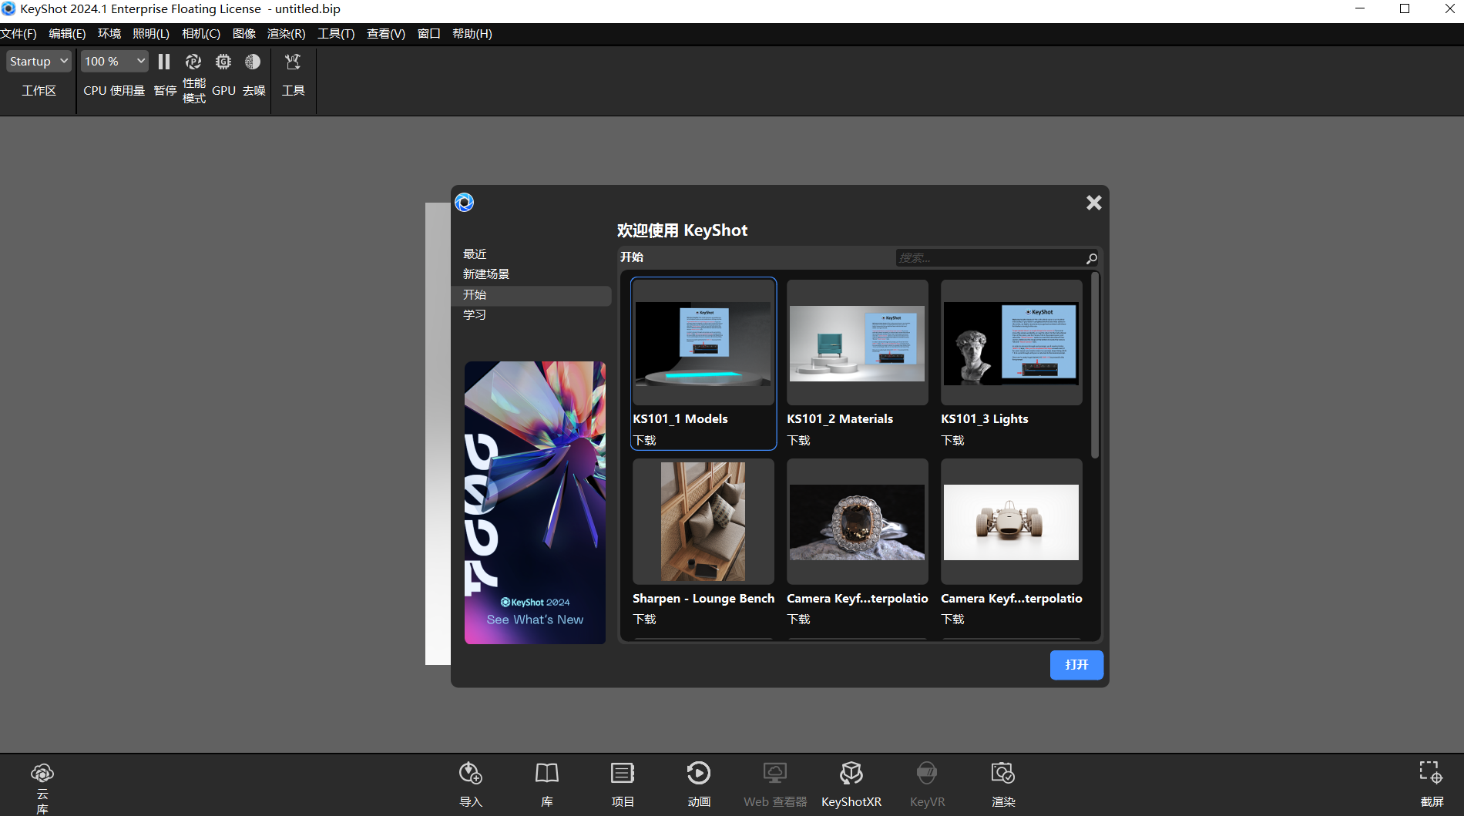Open the Render menu
Screen dimensions: 1464x816
pos(287,34)
